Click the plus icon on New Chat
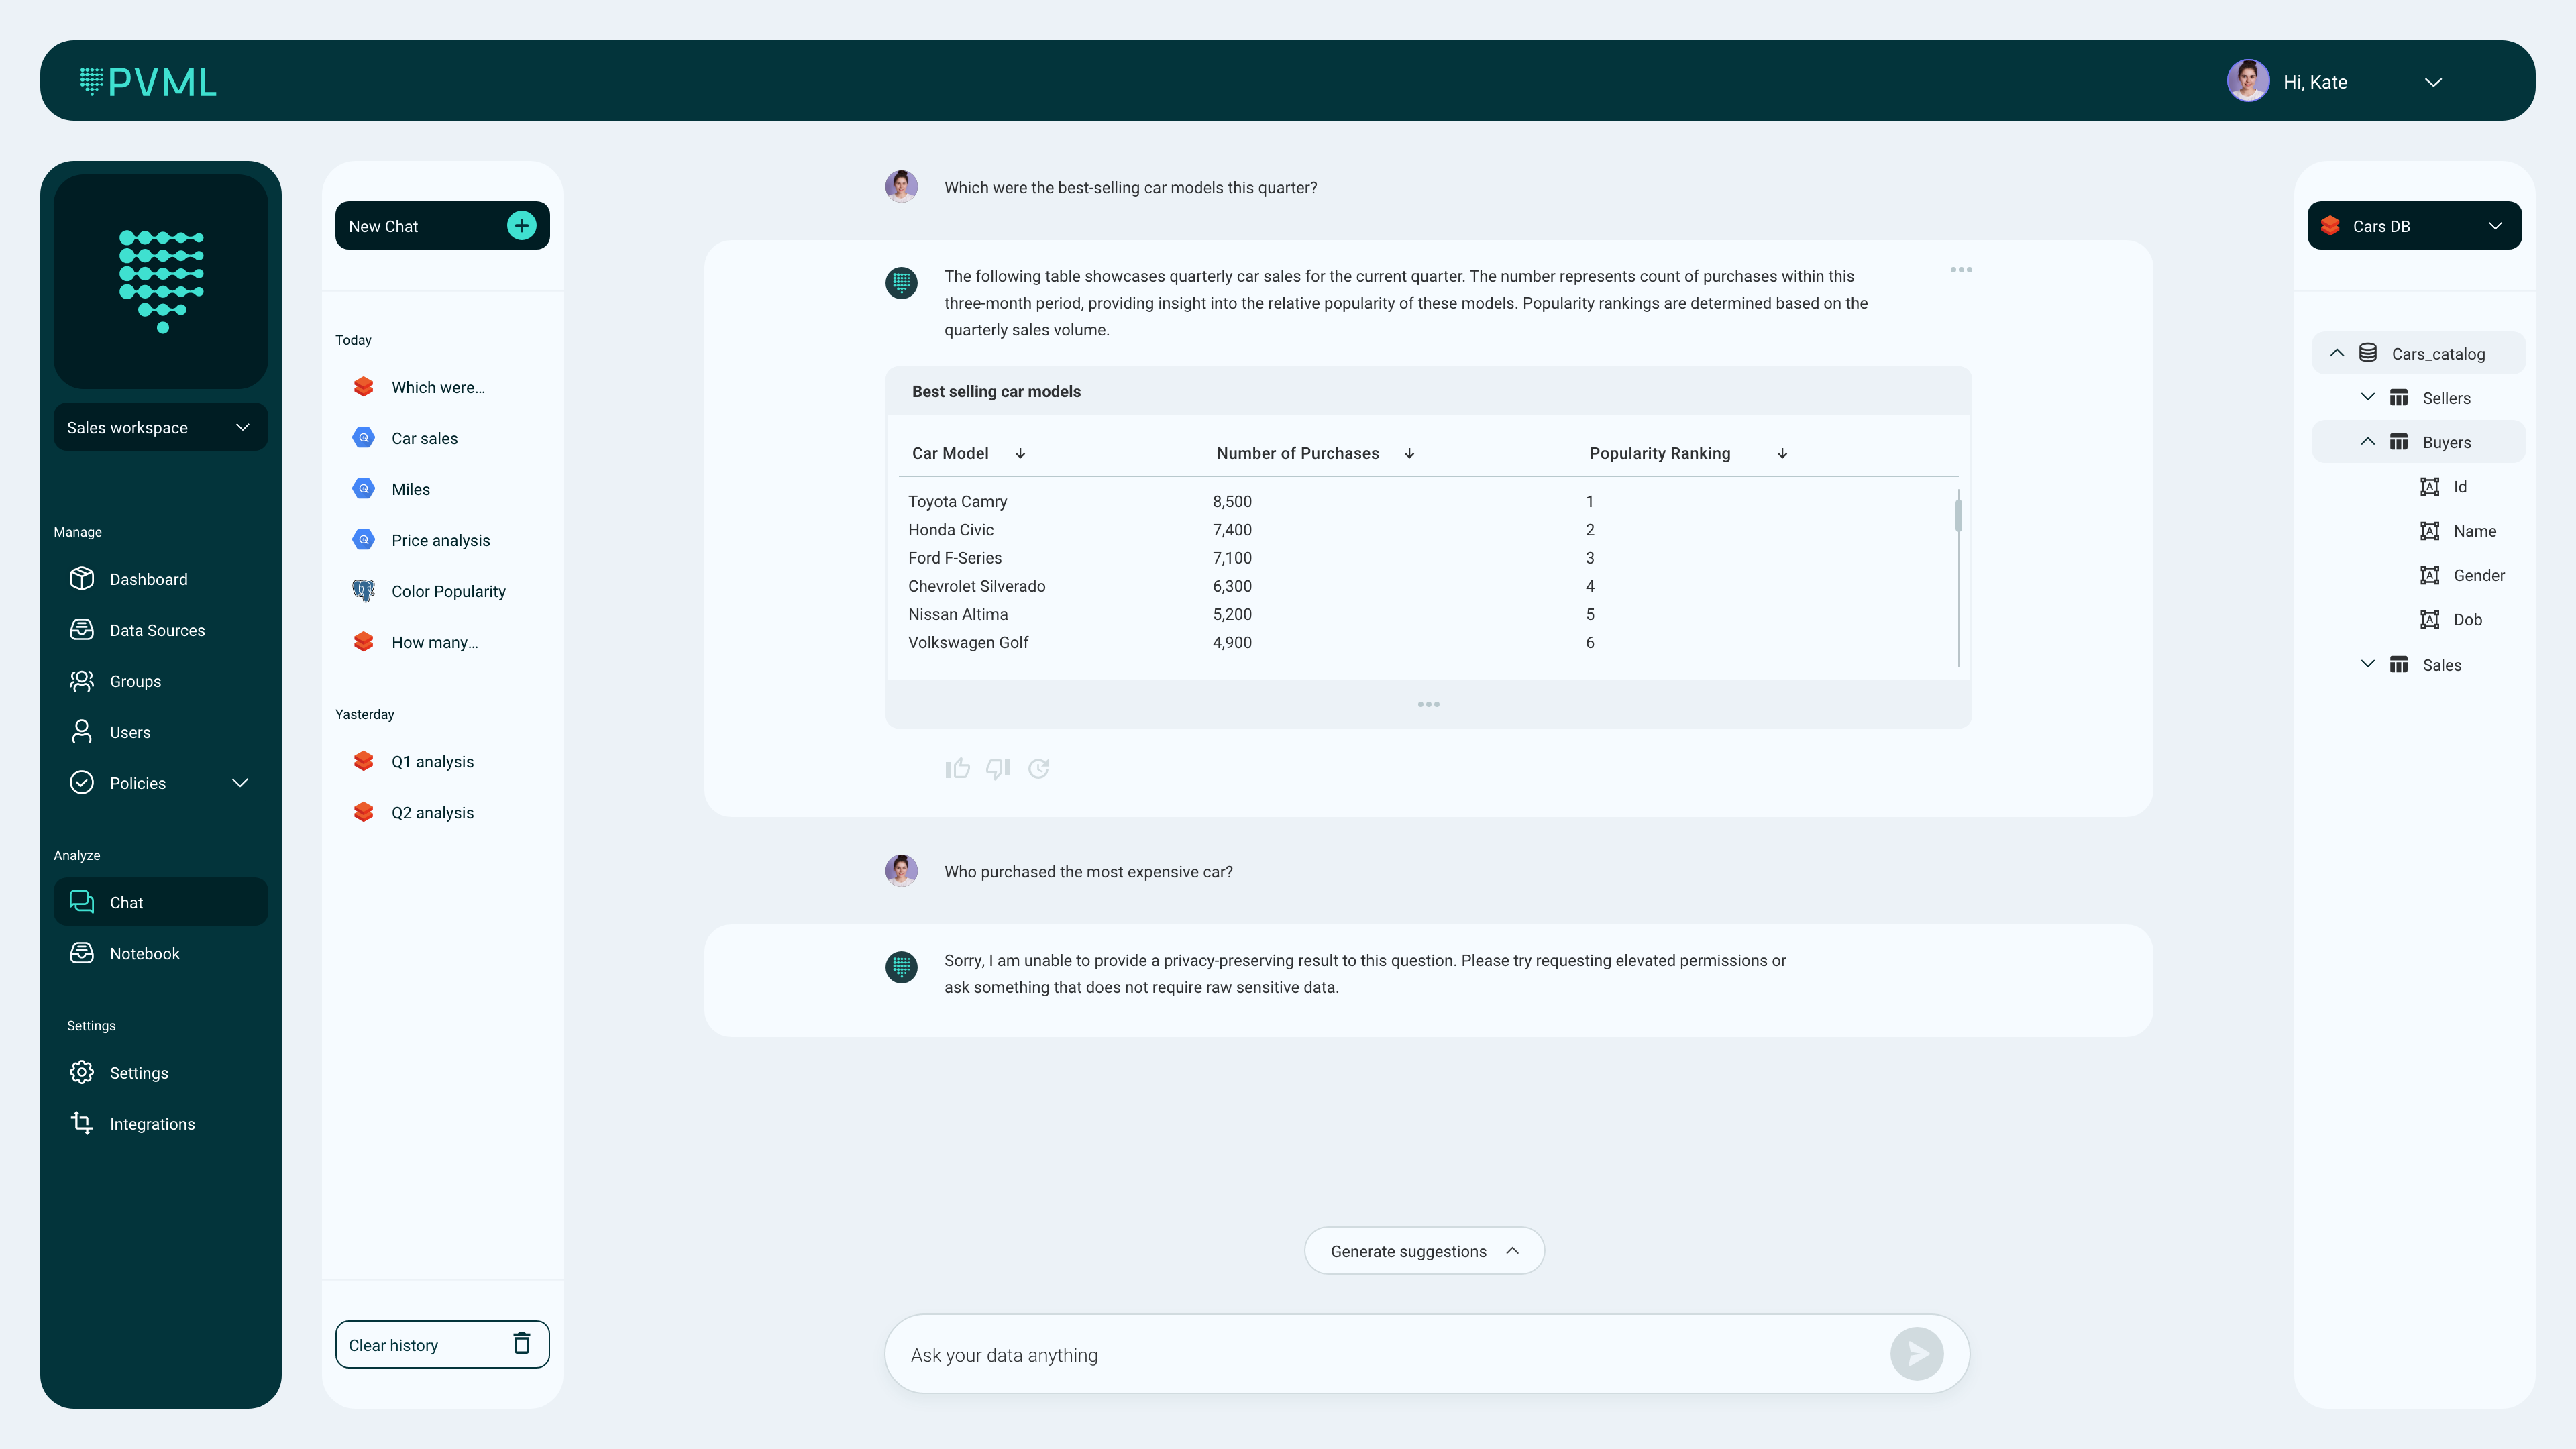This screenshot has height=1449, width=2576. point(521,226)
